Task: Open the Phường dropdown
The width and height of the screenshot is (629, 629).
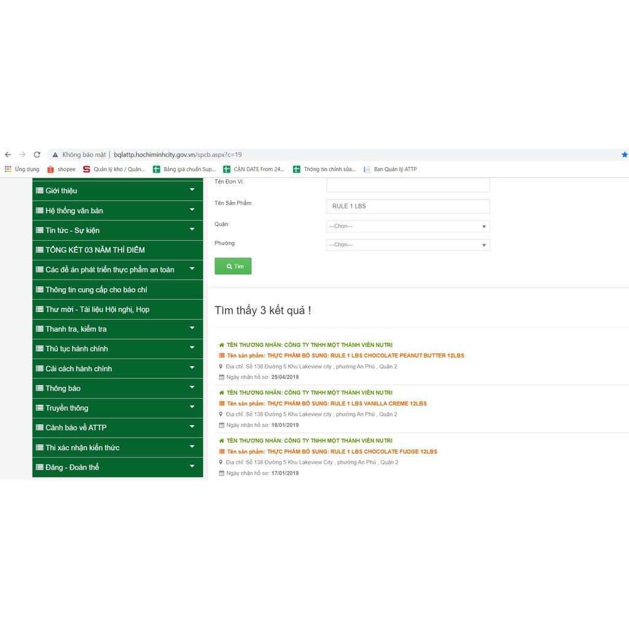Action: 408,244
